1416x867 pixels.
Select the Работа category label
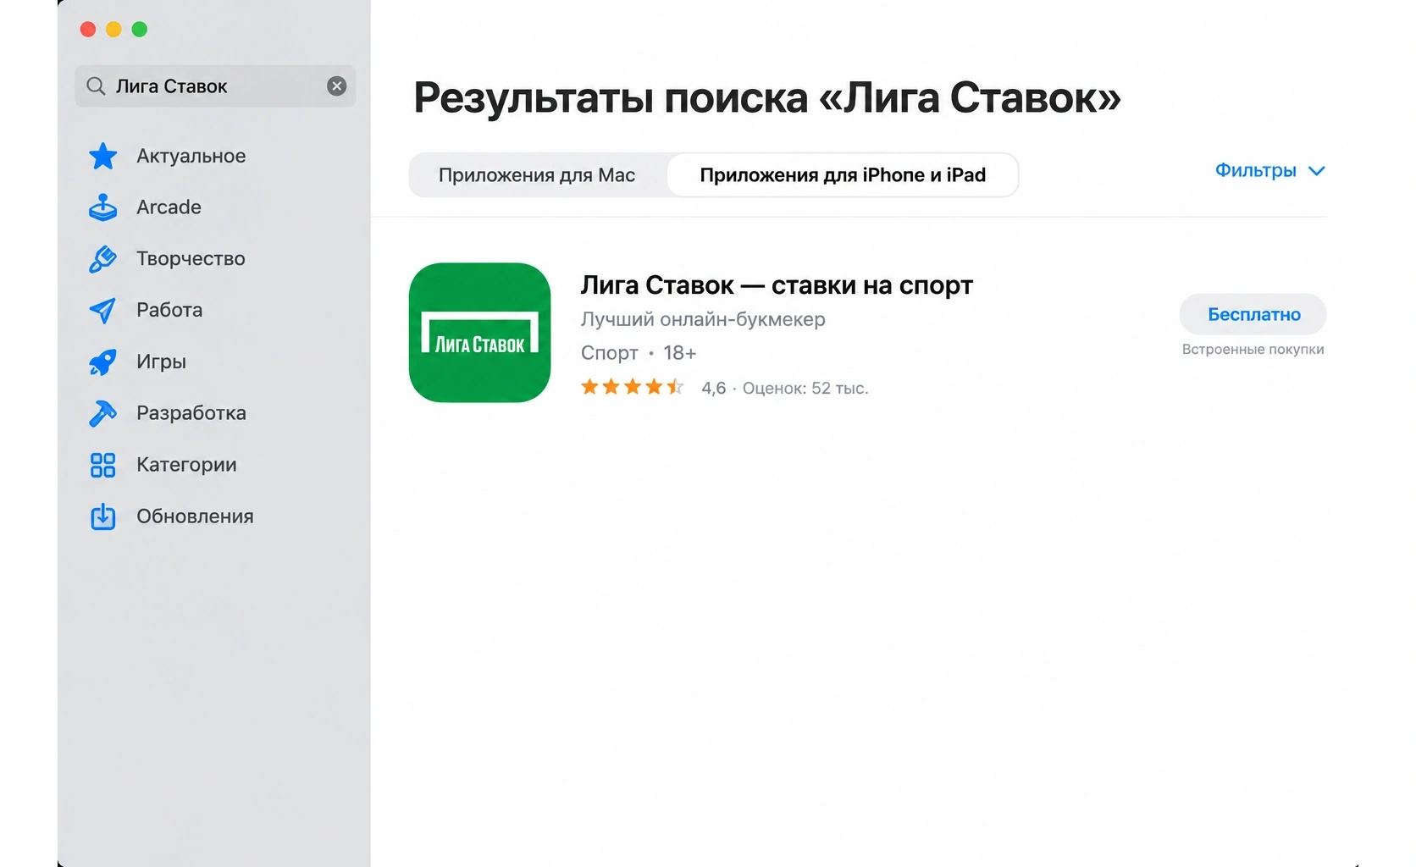point(169,310)
